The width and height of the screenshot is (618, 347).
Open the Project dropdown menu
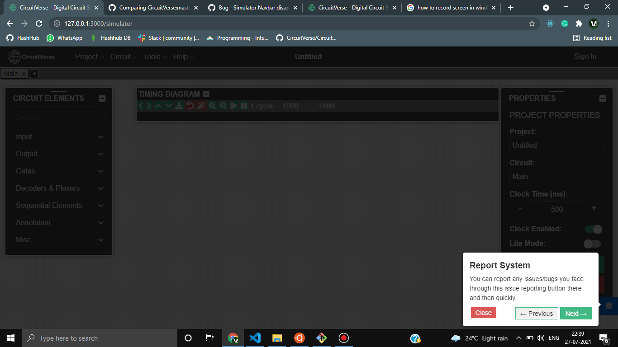pyautogui.click(x=90, y=56)
